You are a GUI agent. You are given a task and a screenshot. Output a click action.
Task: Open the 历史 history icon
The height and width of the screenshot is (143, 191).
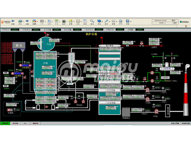pyautogui.click(x=20, y=21)
